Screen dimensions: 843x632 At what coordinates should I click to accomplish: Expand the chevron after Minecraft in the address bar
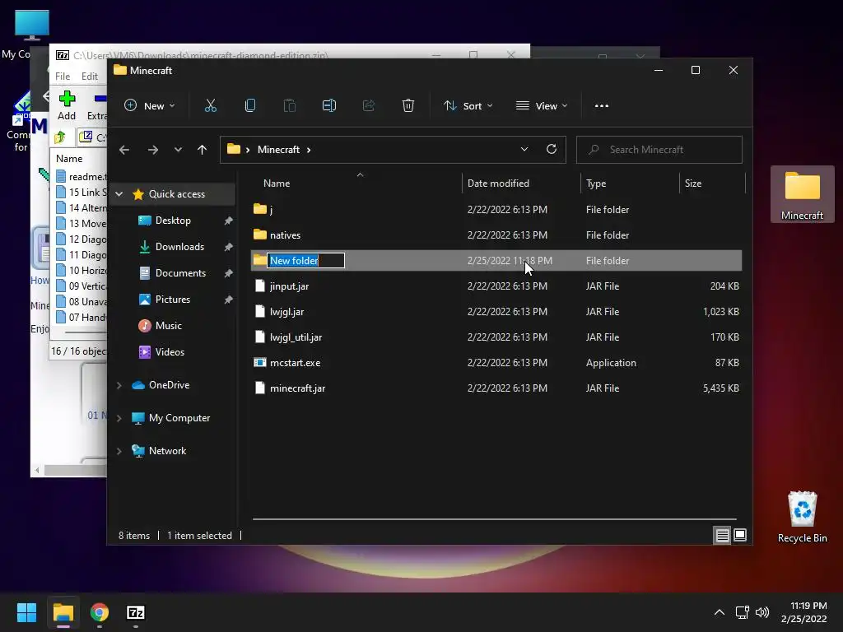(309, 150)
